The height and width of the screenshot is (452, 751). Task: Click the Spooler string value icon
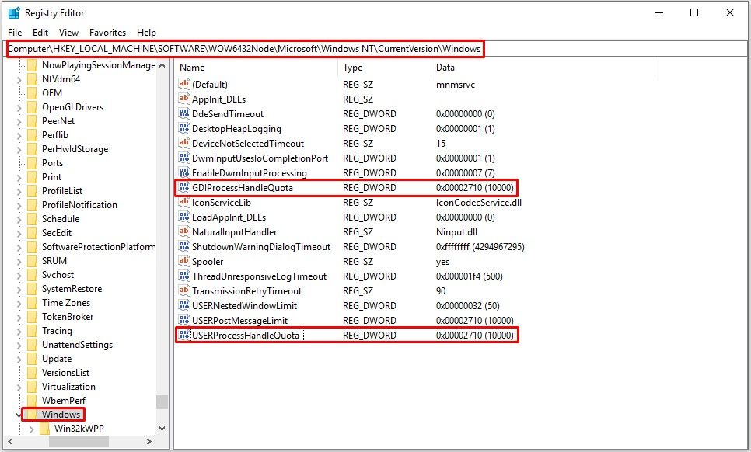click(x=184, y=262)
